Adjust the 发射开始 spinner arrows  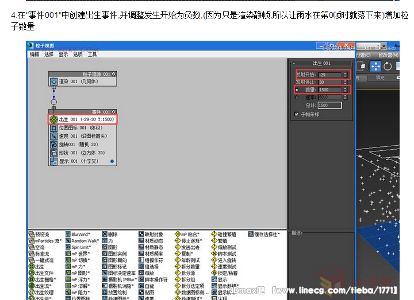coord(345,75)
